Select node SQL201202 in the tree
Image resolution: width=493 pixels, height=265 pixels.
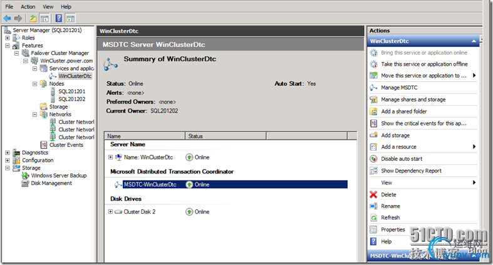coord(71,99)
